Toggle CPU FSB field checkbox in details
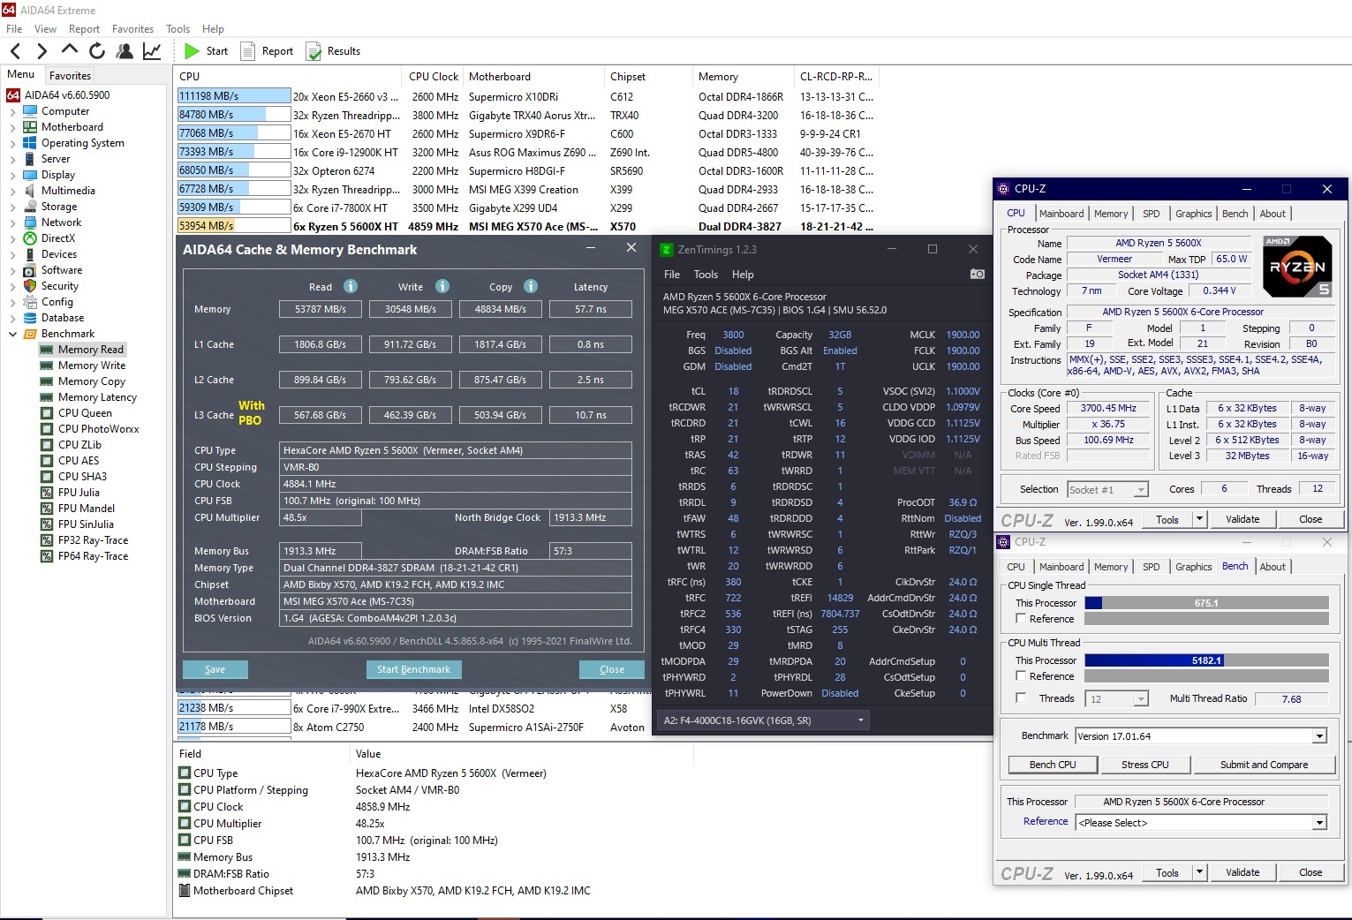The width and height of the screenshot is (1352, 920). (x=185, y=840)
